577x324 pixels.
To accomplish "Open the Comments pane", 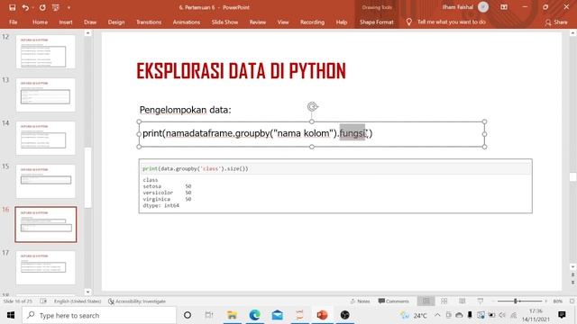I will (393, 301).
